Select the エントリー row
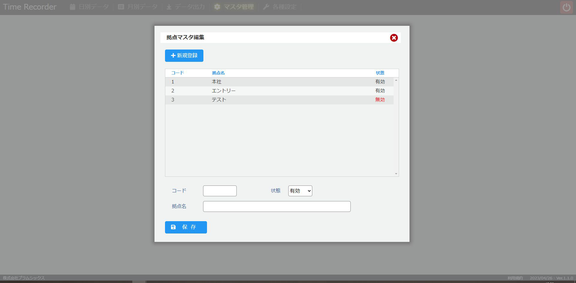The image size is (576, 283). pos(279,91)
